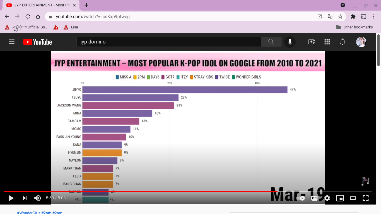Click the "BAMBAM" chart label

click(x=74, y=121)
